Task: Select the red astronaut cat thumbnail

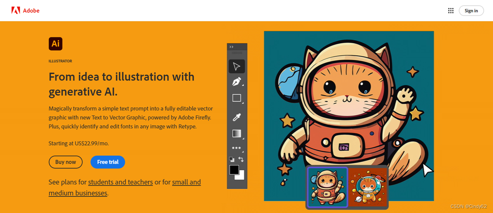Action: tap(367, 187)
